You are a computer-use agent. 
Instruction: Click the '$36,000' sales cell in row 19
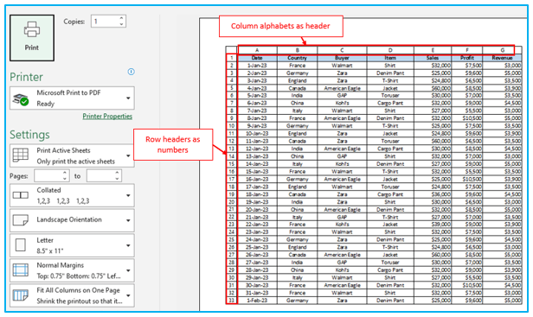(x=433, y=194)
